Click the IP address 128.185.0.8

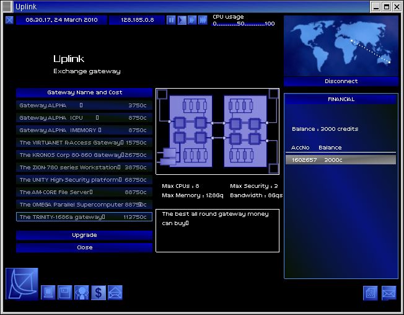(137, 20)
